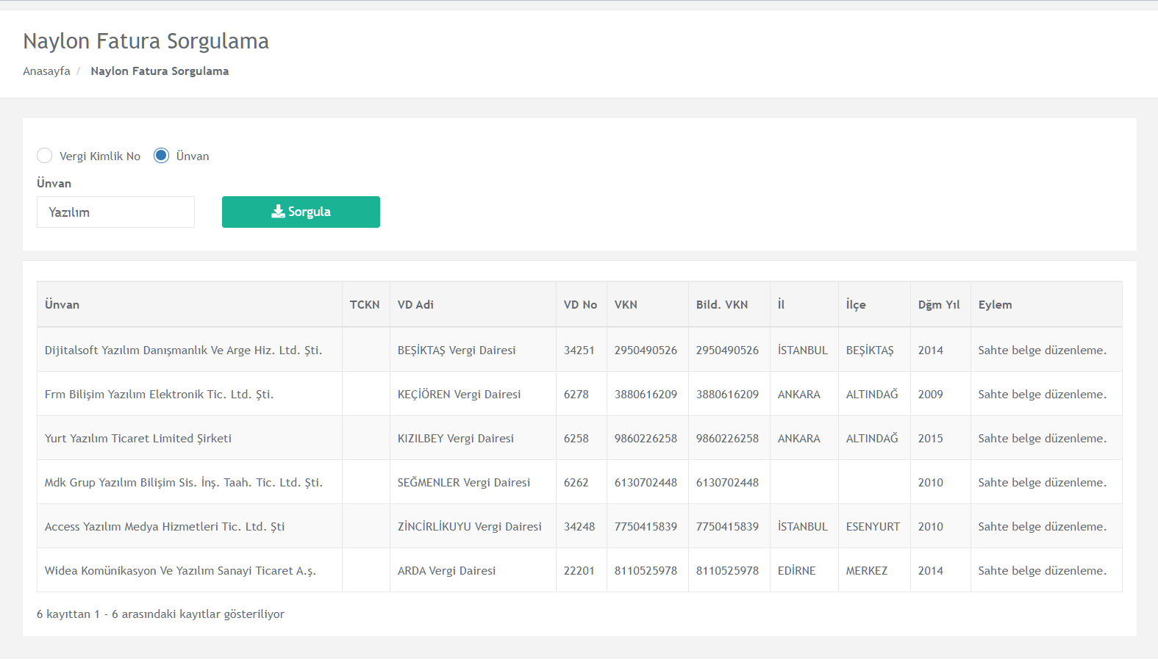
Task: Click the VKN cell 8110525978
Action: [x=647, y=570]
